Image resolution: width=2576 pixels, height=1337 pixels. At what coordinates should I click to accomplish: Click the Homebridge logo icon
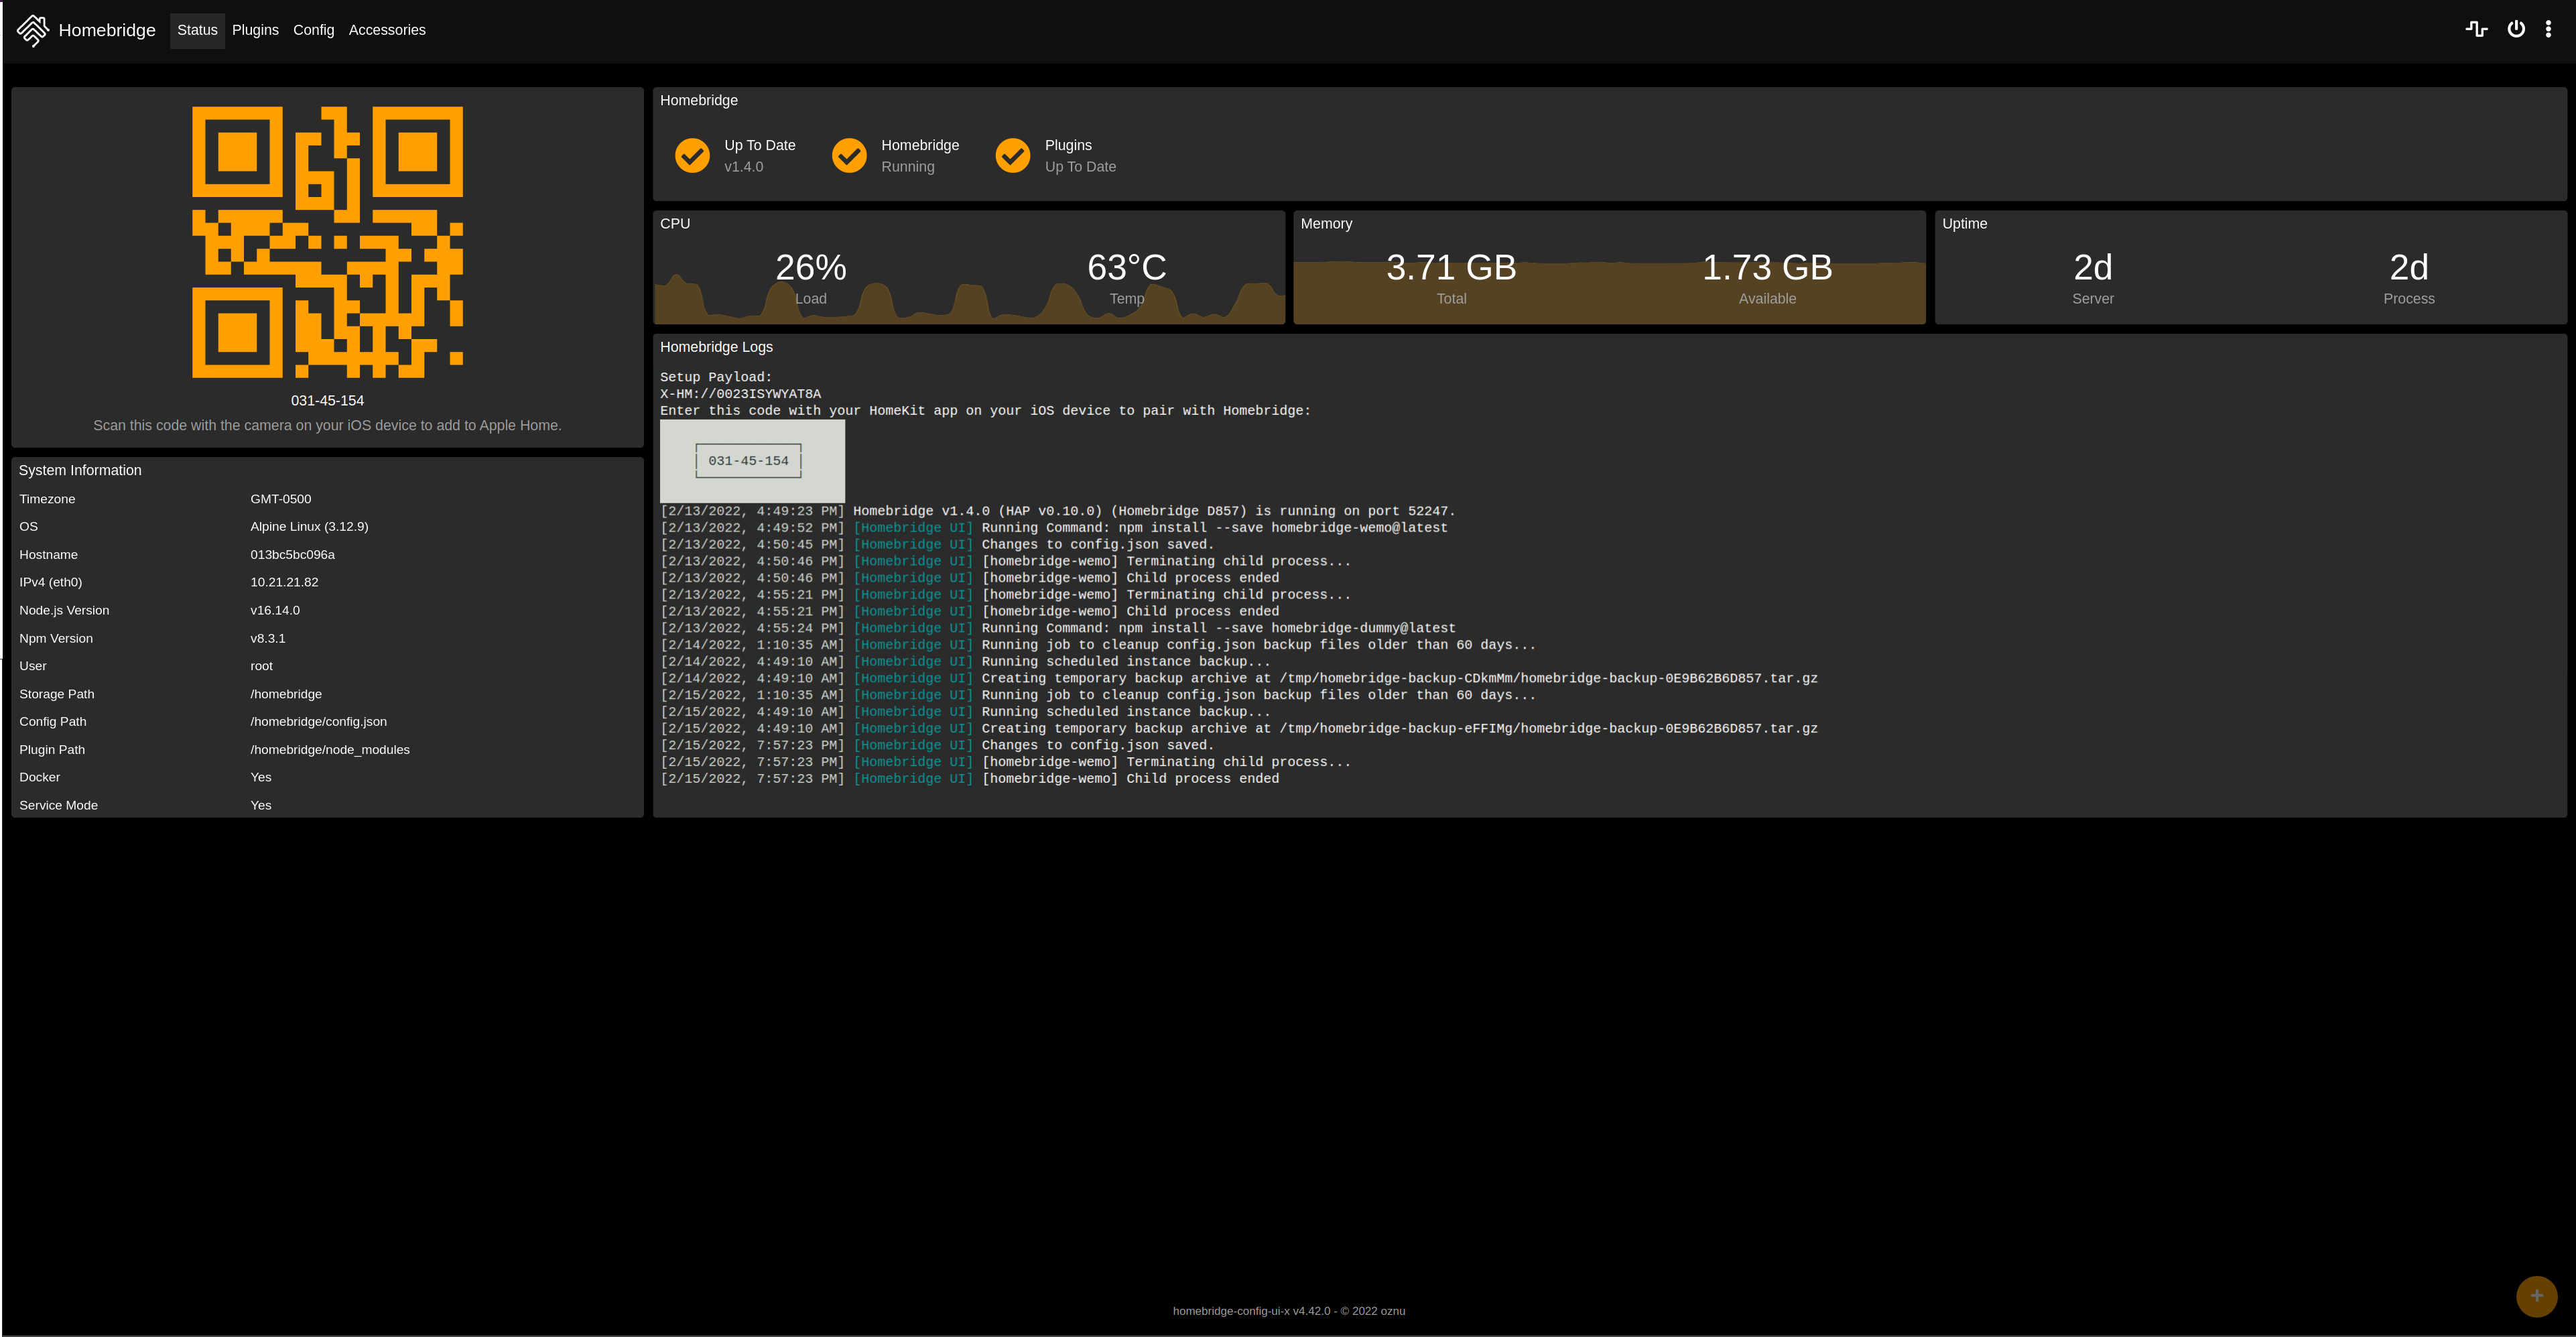[x=32, y=30]
